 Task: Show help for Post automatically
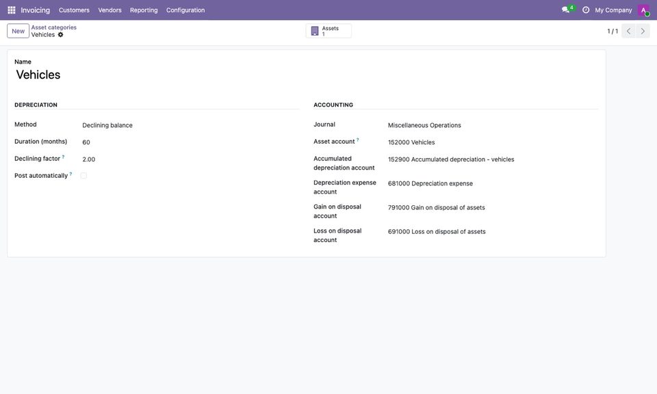70,174
